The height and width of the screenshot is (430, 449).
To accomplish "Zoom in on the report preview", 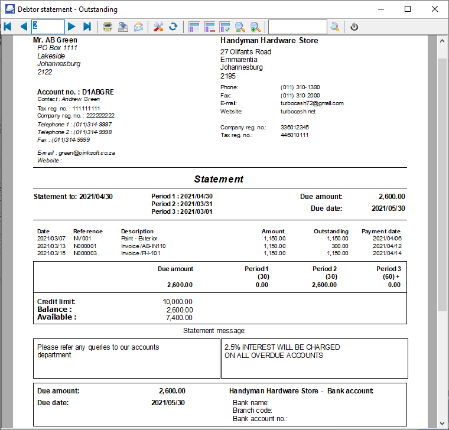I will 255,27.
